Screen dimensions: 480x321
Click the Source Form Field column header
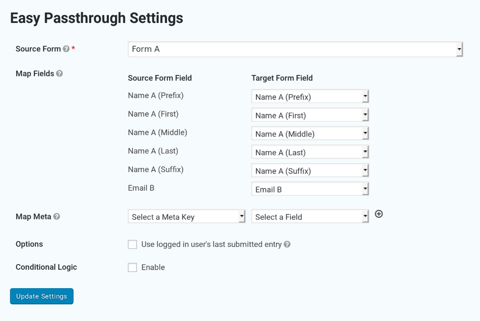160,78
